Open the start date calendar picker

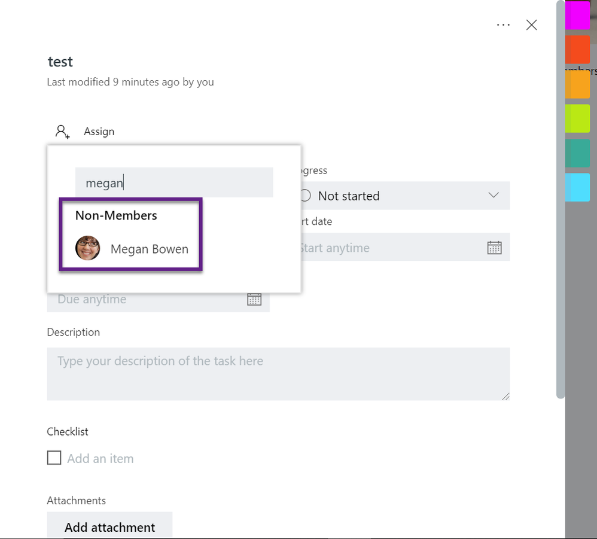[x=494, y=248]
